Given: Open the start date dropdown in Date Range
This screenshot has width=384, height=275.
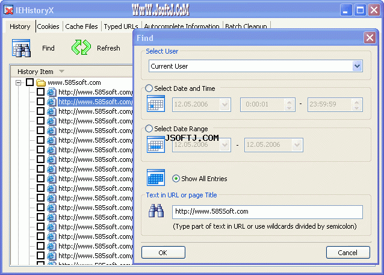Looking at the screenshot, I should click(225, 145).
